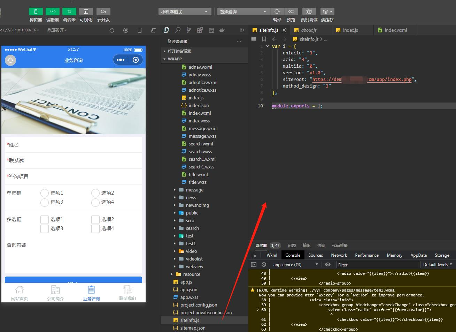Screen dimensions: 456x332
Task: Open the Default levels dropdown
Action: [x=438, y=264]
